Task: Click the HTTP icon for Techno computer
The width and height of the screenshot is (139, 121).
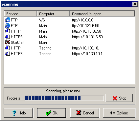Action: tap(8, 48)
